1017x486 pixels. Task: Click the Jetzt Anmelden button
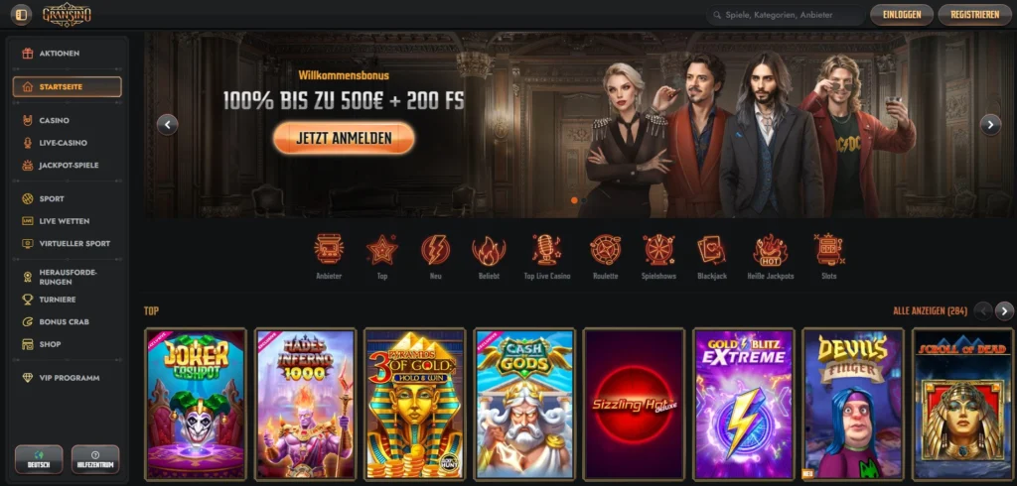[344, 138]
